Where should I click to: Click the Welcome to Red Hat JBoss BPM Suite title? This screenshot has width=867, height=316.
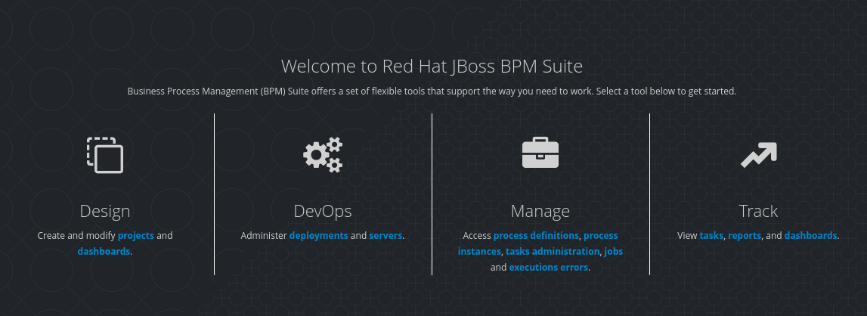pos(432,66)
